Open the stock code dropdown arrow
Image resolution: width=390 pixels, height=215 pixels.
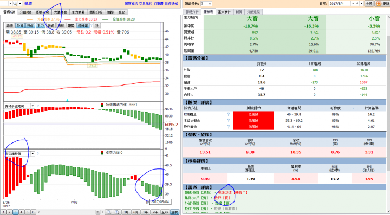(x=10, y=3)
